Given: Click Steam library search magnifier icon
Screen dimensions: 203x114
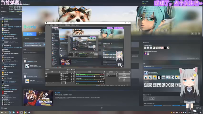Looking at the screenshot, I should (2, 14).
